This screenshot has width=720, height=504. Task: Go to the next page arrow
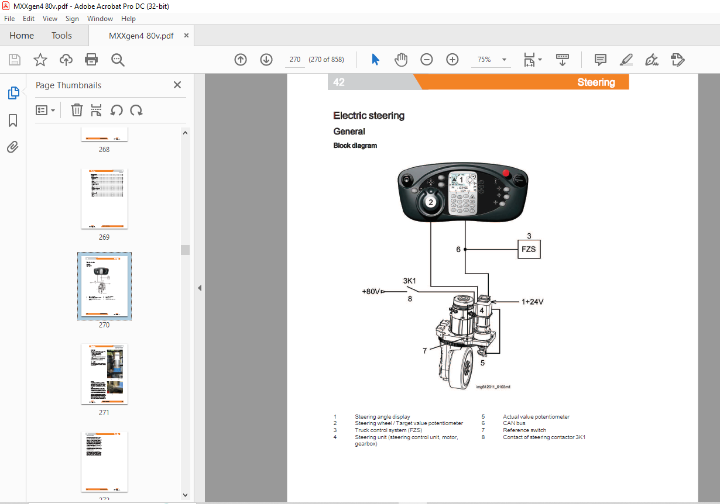coord(266,60)
